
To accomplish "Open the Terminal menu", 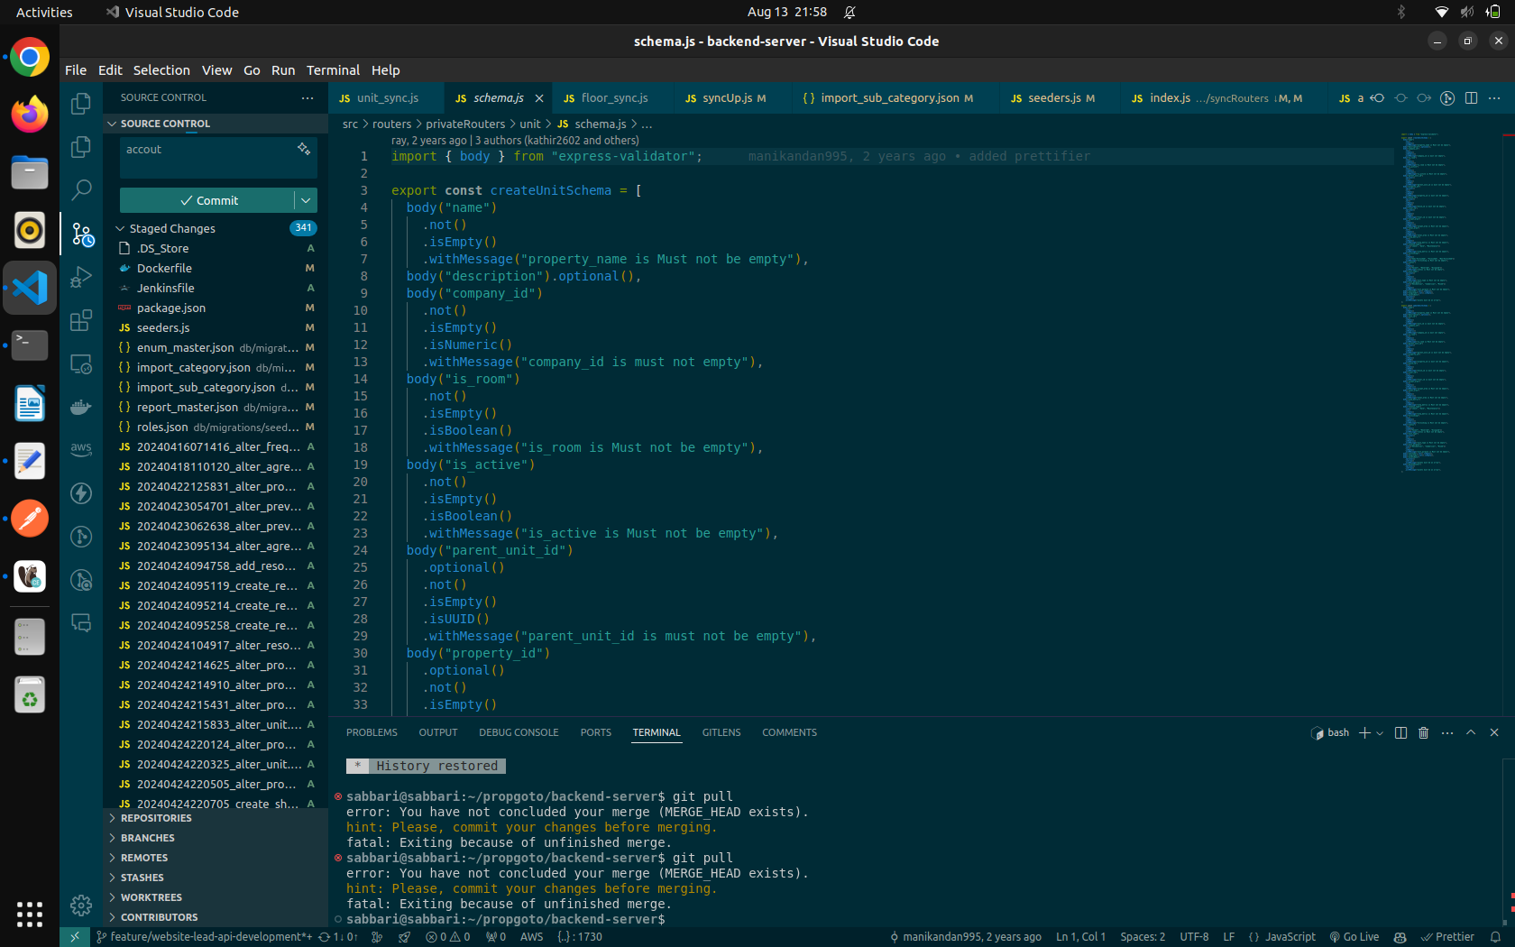I will (x=332, y=70).
